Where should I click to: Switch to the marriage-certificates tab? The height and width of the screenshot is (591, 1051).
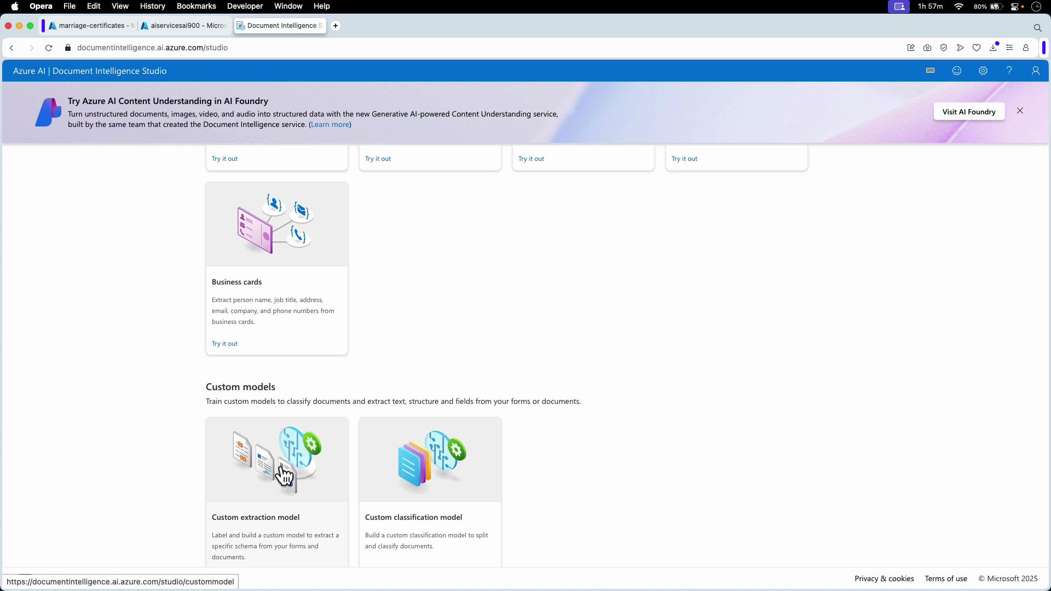[x=91, y=26]
